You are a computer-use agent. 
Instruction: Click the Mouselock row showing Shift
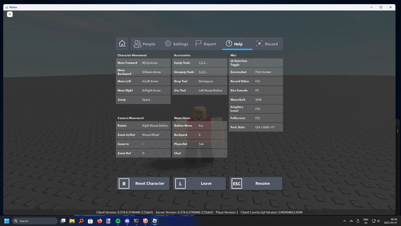(x=256, y=100)
